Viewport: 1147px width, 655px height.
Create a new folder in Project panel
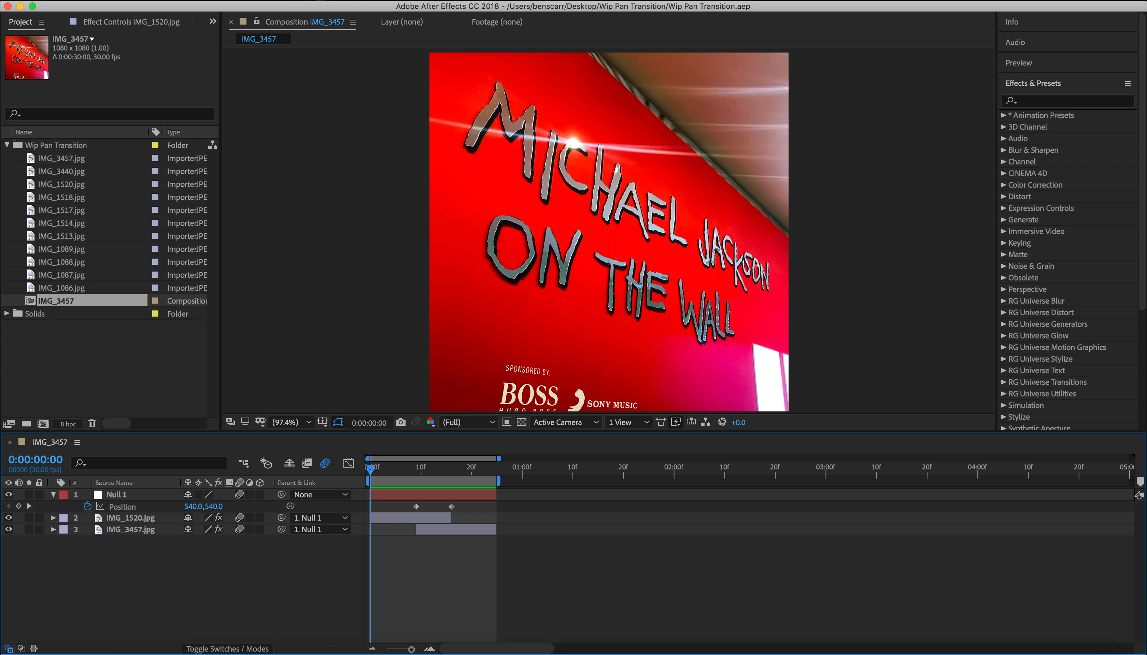pyautogui.click(x=26, y=423)
